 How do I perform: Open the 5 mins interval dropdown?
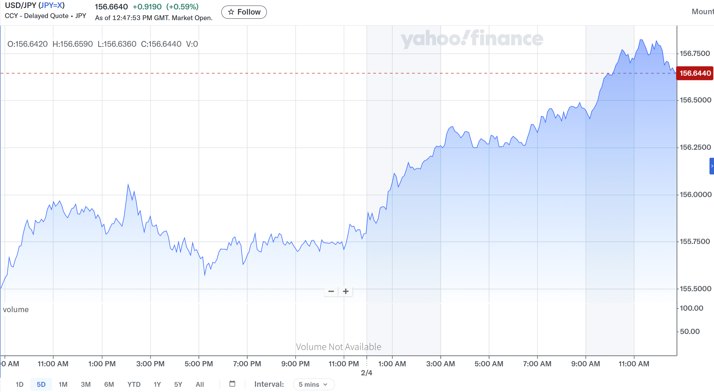point(313,384)
